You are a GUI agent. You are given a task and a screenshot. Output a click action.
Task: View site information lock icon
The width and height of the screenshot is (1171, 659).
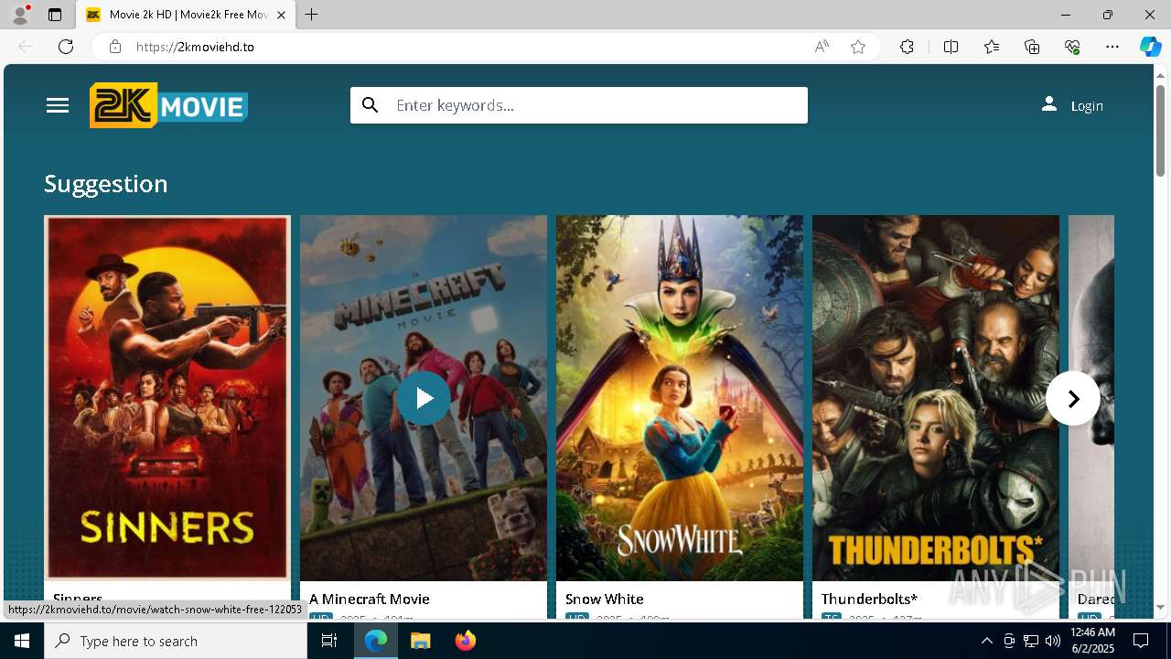115,47
